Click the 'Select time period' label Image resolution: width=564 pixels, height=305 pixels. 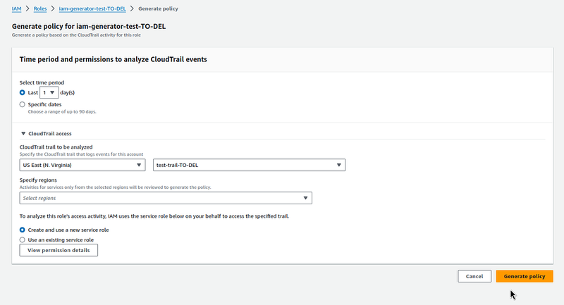42,82
